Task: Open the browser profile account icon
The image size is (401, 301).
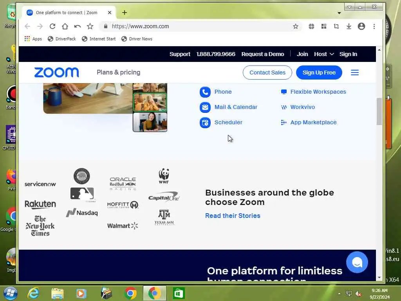Action: 361,26
